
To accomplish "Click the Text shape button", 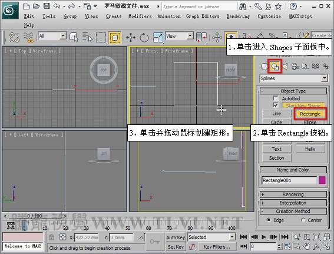I will tap(276, 149).
